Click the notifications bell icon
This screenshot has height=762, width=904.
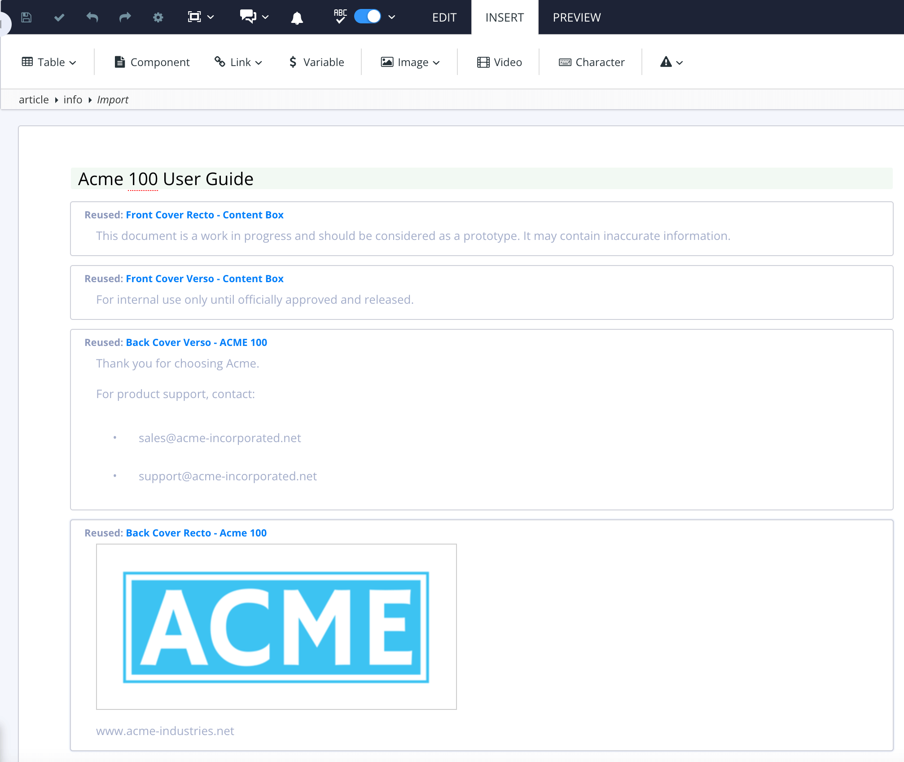click(x=297, y=18)
